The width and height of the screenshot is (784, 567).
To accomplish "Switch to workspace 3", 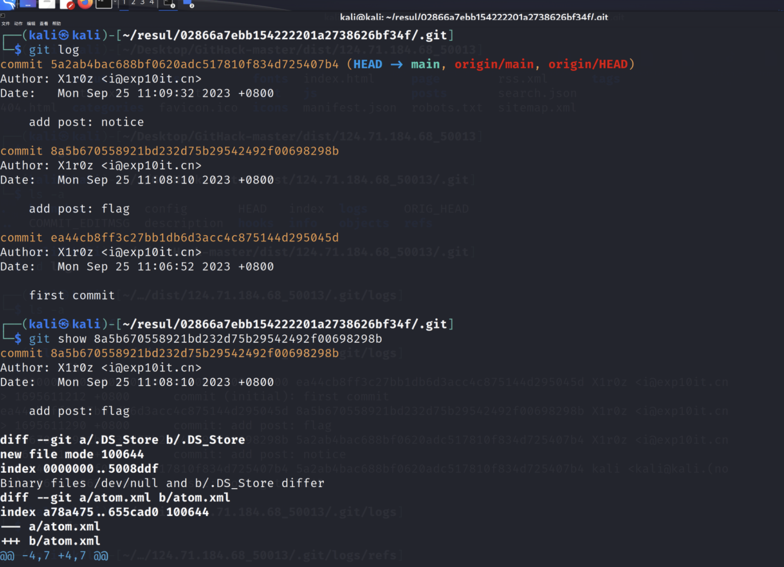I will coord(143,3).
